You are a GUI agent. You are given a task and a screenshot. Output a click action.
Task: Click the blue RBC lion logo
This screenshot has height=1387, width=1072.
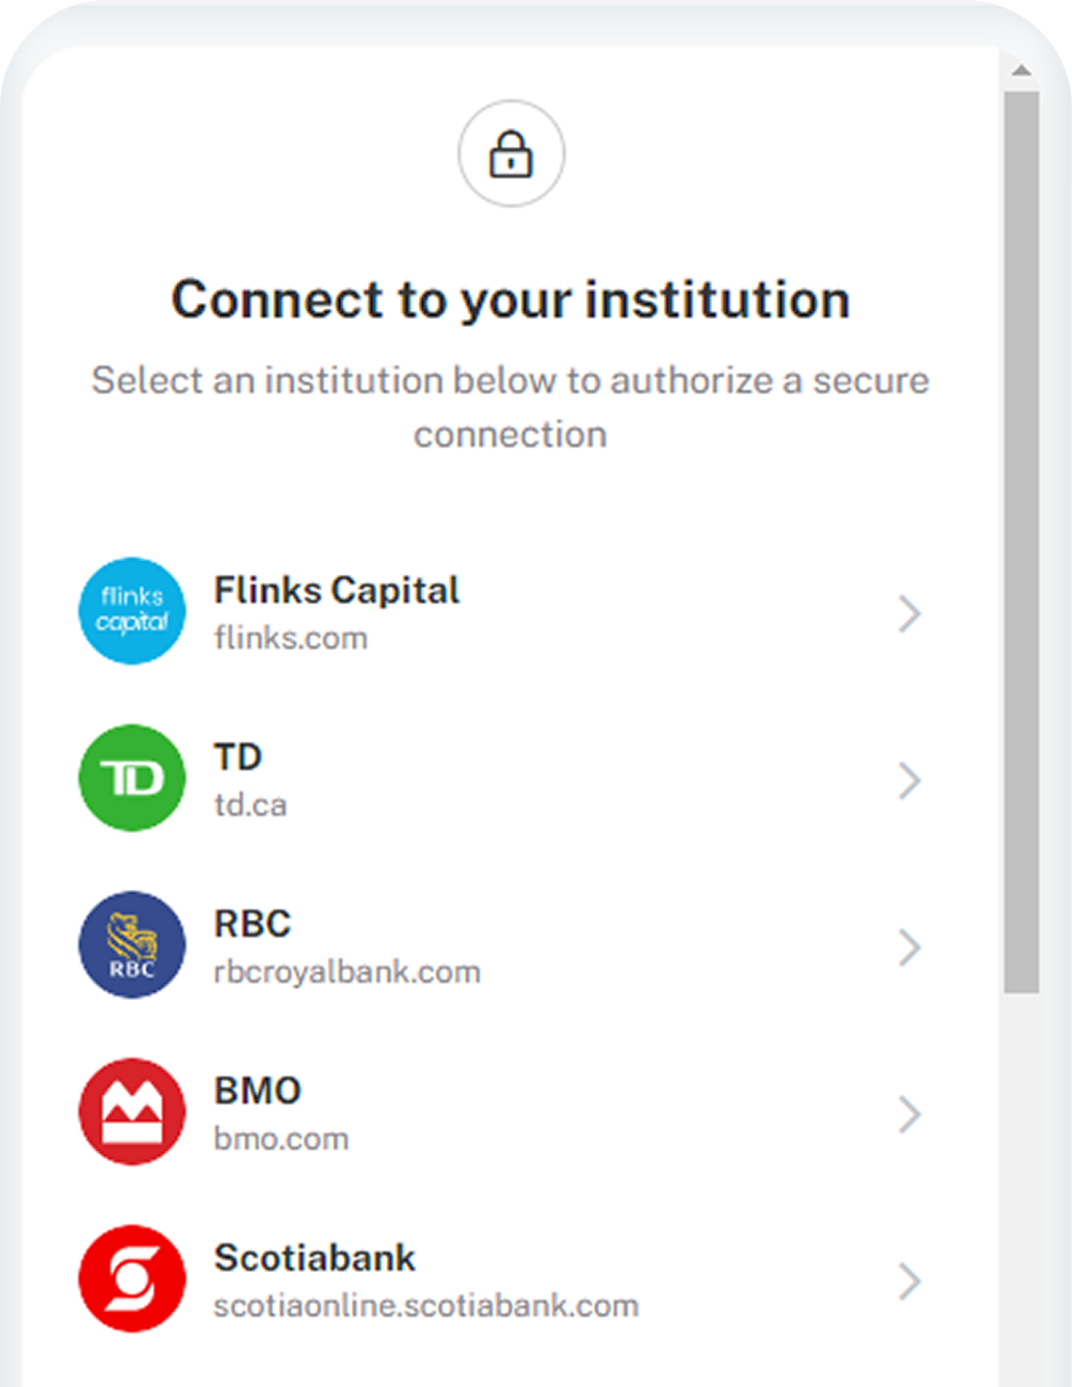[132, 945]
